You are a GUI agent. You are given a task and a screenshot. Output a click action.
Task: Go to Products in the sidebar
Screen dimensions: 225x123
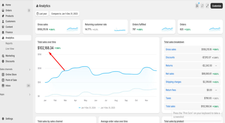[x=10, y=16]
